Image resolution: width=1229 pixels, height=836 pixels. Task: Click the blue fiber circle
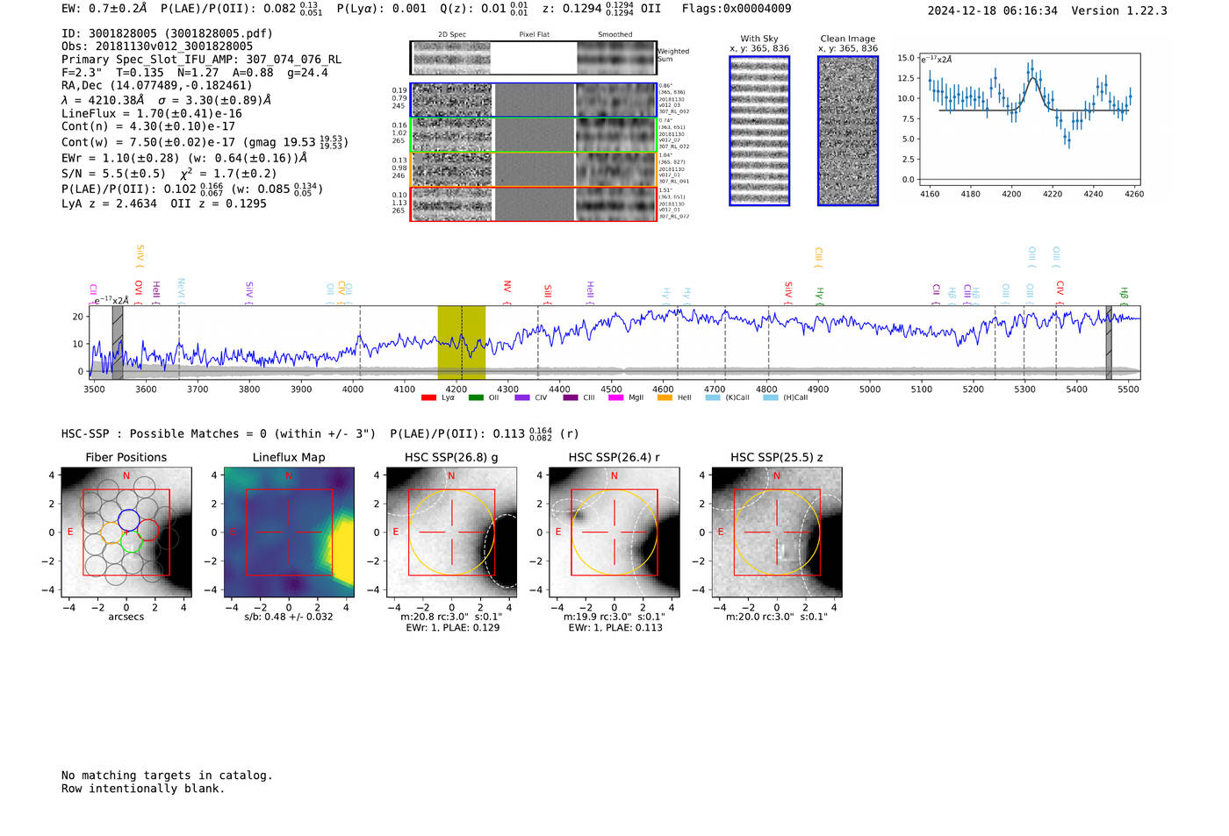coord(128,519)
